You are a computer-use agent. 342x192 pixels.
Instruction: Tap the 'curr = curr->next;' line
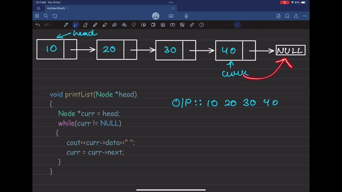tap(95, 152)
